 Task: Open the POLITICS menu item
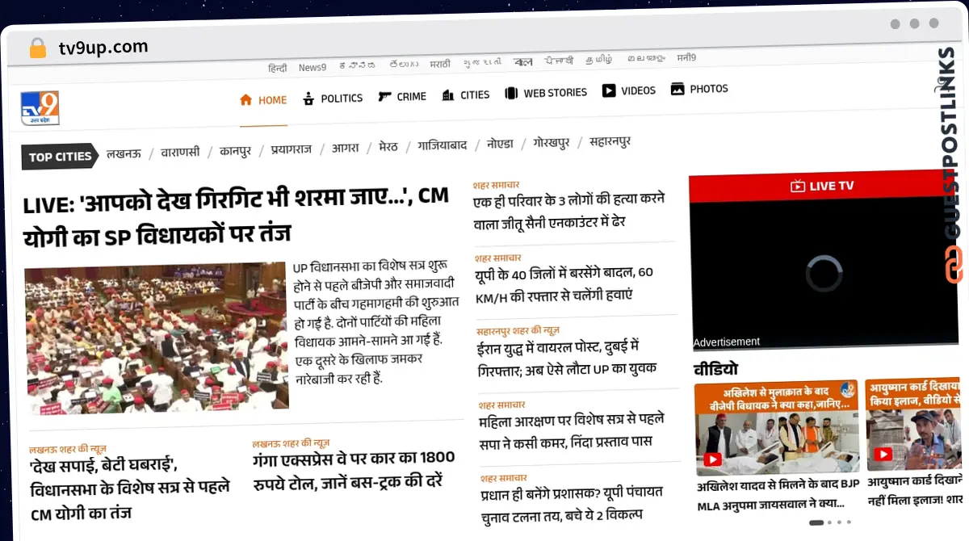click(342, 98)
